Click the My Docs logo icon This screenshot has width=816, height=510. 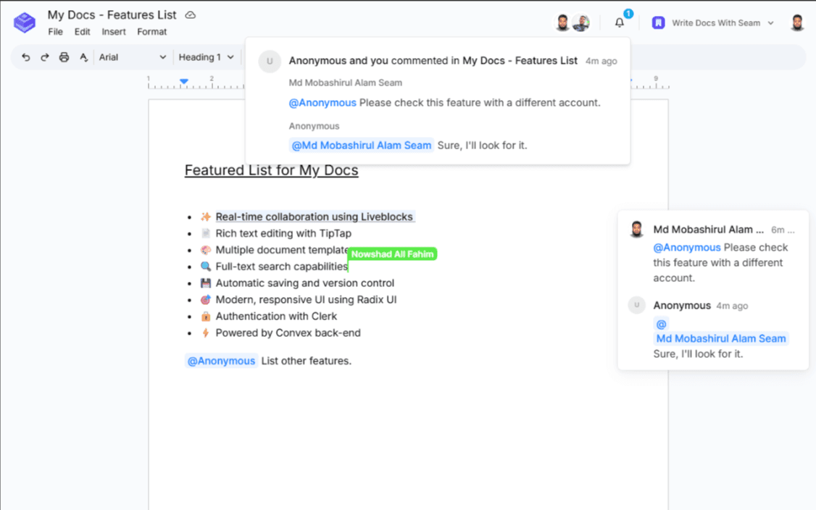[x=25, y=22]
